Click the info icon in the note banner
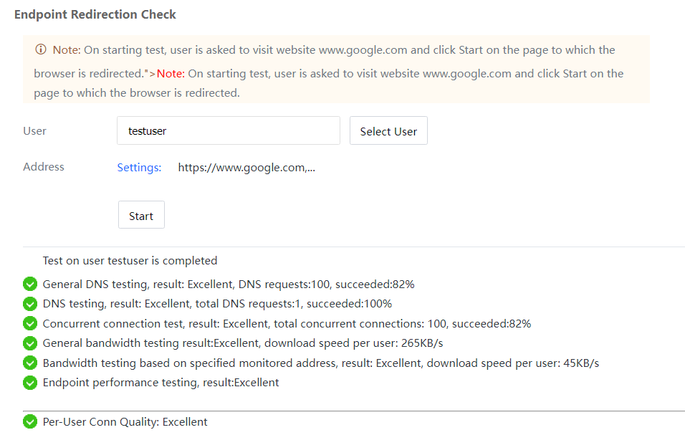Image resolution: width=685 pixels, height=435 pixels. [41, 50]
